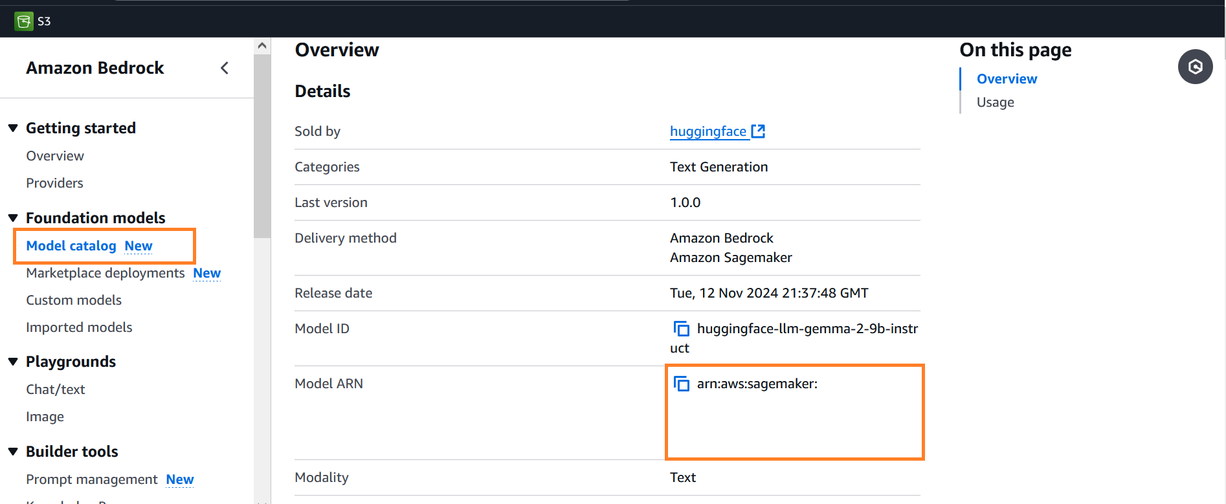Copy the Model ARN value
This screenshot has height=504, width=1226.
tap(681, 384)
